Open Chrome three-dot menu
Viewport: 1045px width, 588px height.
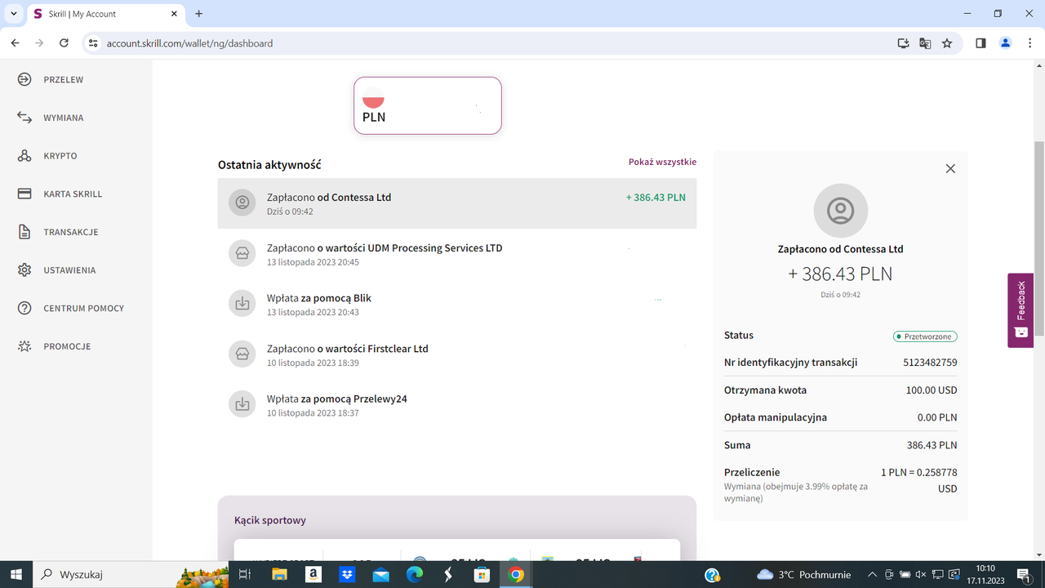[1029, 43]
